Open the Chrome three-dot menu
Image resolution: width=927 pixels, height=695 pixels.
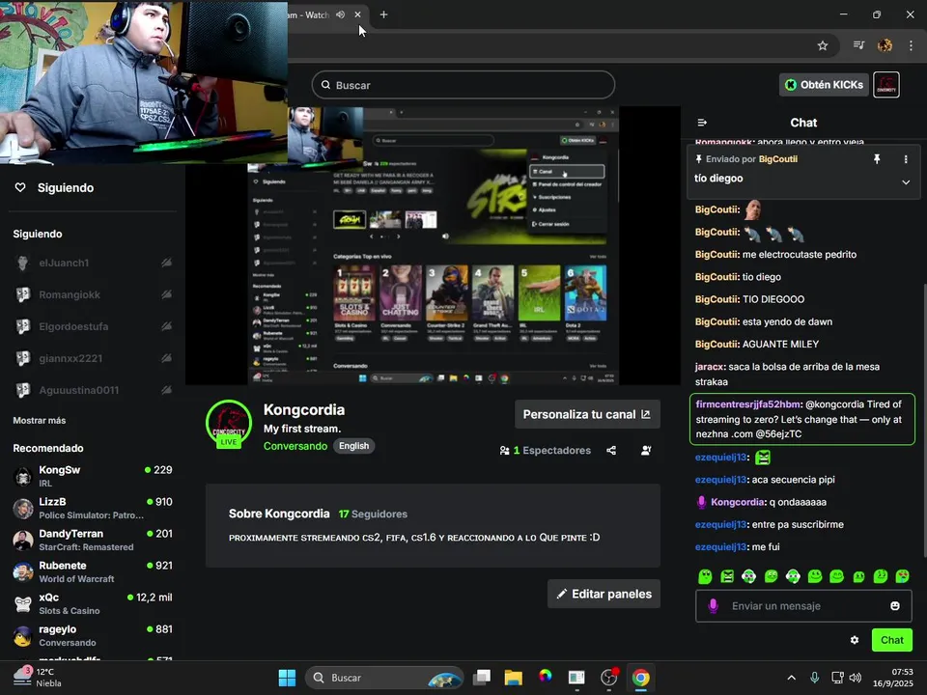tap(911, 45)
